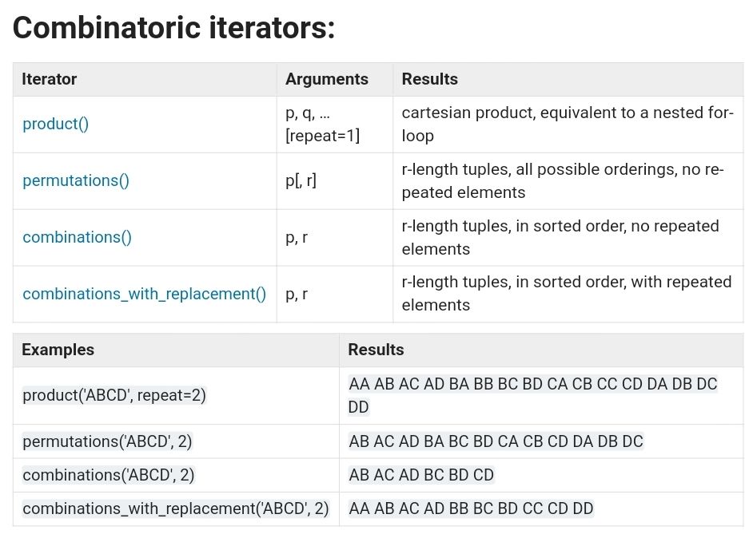The height and width of the screenshot is (542, 745).
Task: Click the 'p, q, ... [repeat=1]' arguments cell
Action: (x=323, y=125)
